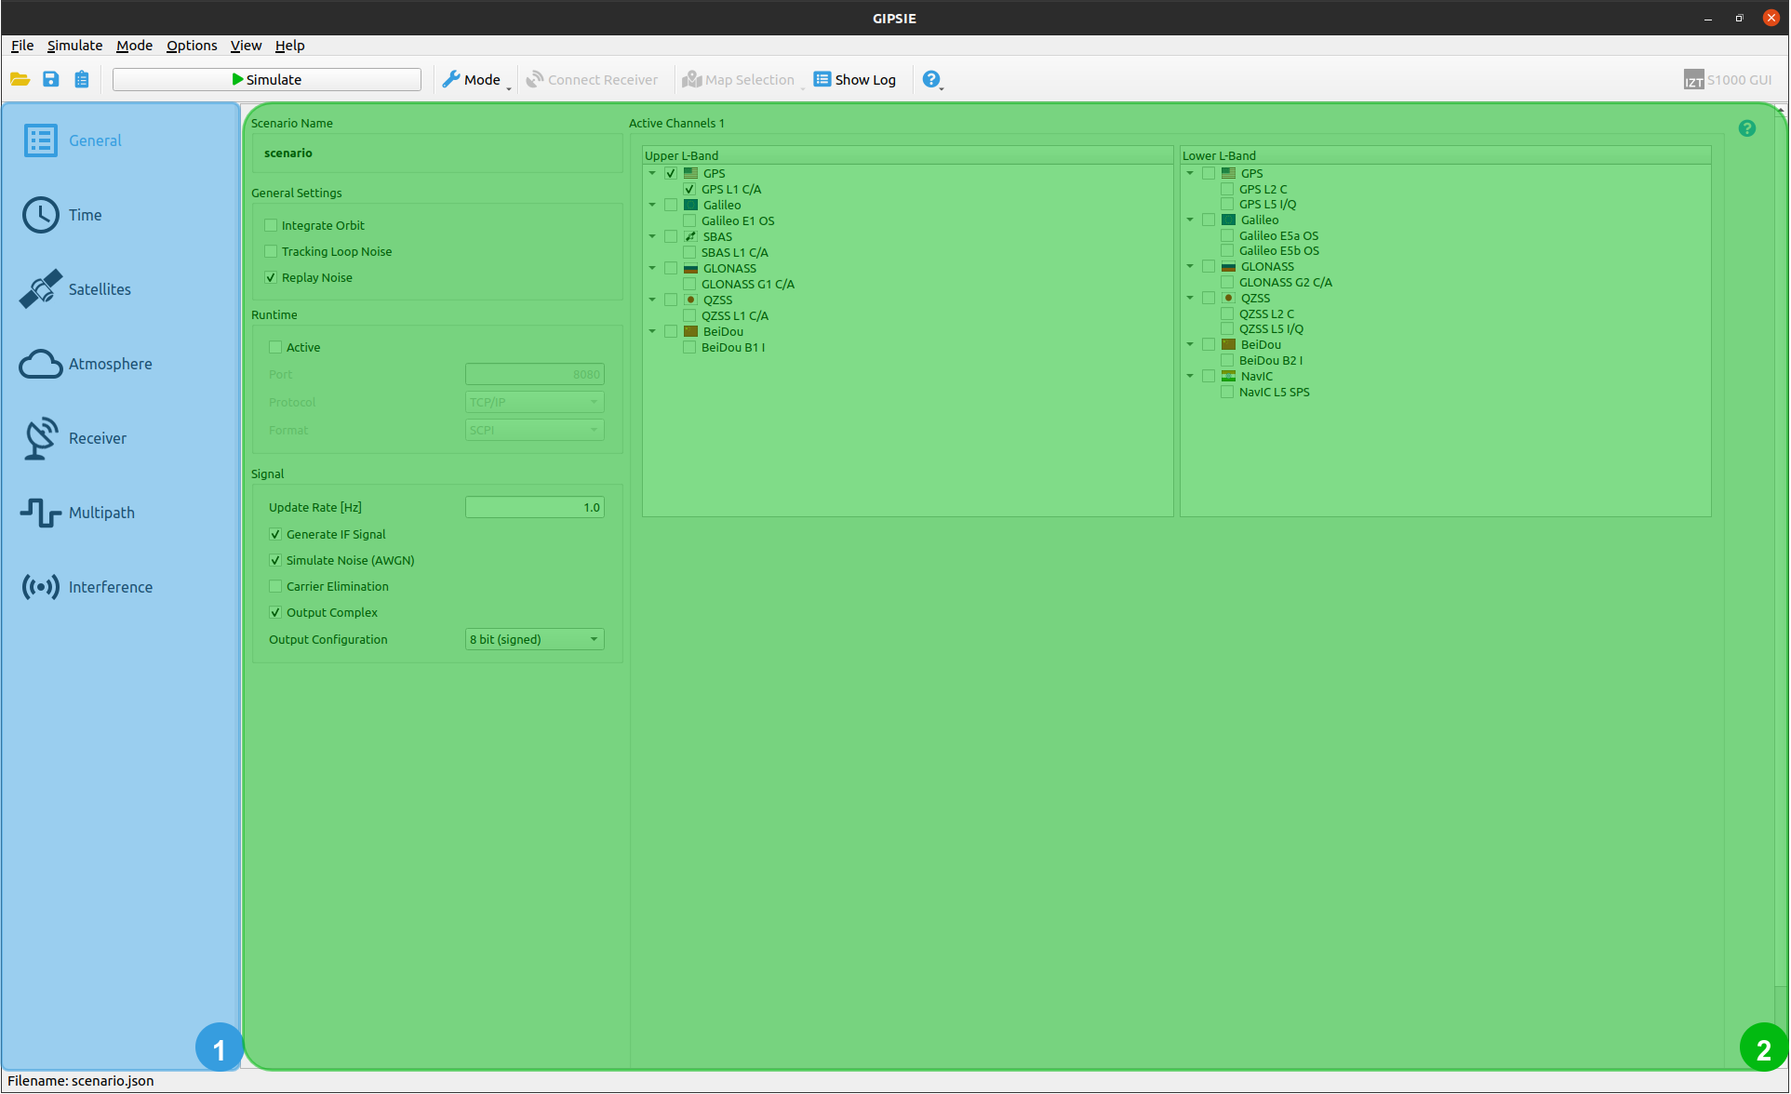
Task: Uncheck the Replay Noise option
Action: (x=272, y=277)
